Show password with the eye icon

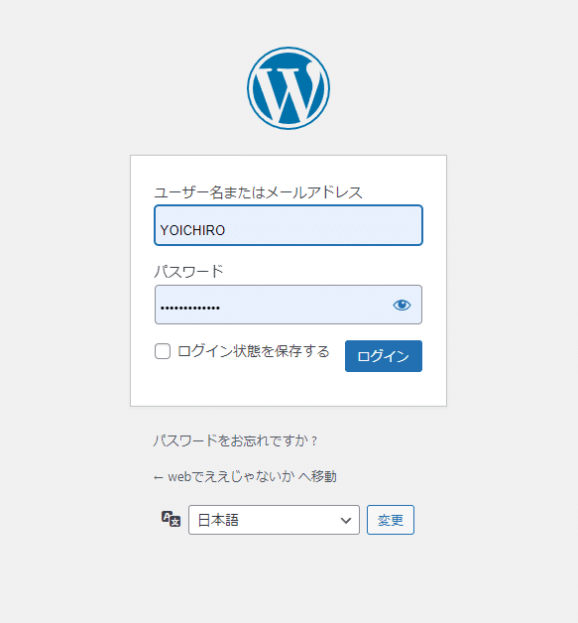coord(402,305)
